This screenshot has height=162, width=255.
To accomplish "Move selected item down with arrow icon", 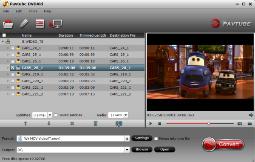I will tap(49, 124).
